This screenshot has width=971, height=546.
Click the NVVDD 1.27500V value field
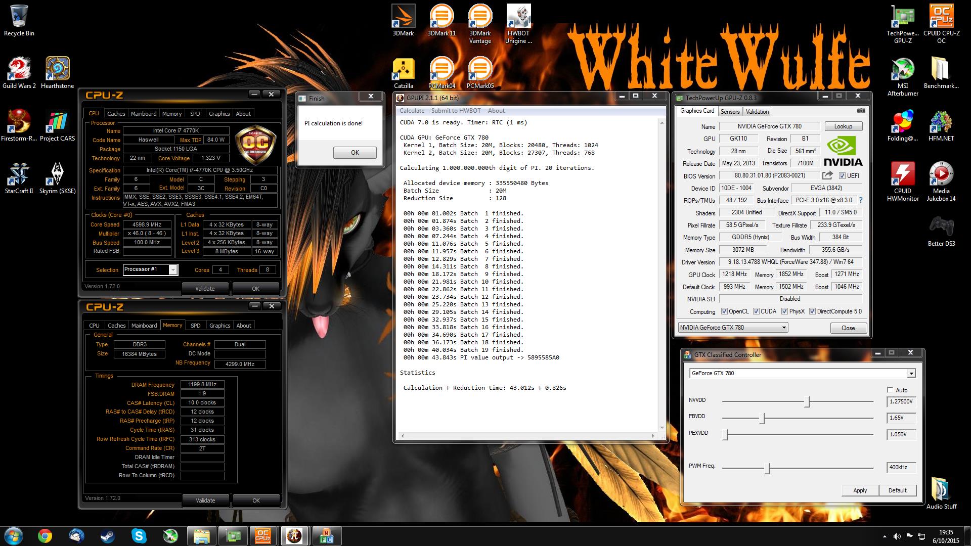click(901, 402)
